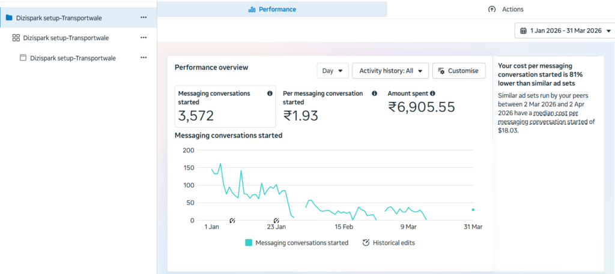Open the Day granularity dropdown
The image size is (615, 274).
(333, 71)
